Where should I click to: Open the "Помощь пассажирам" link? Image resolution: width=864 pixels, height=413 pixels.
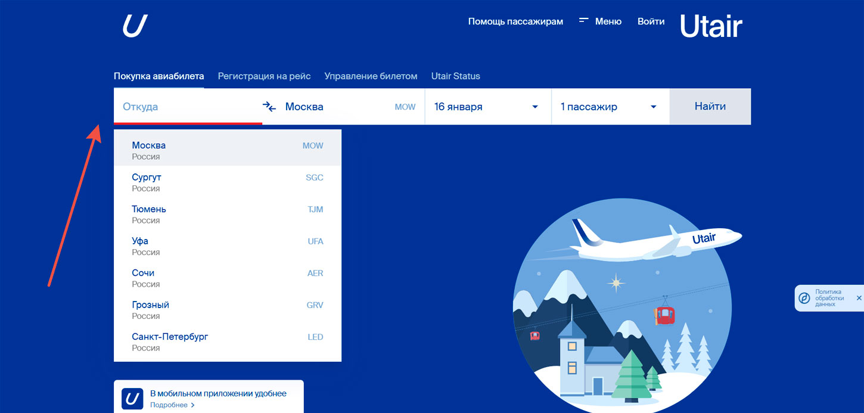click(x=515, y=21)
